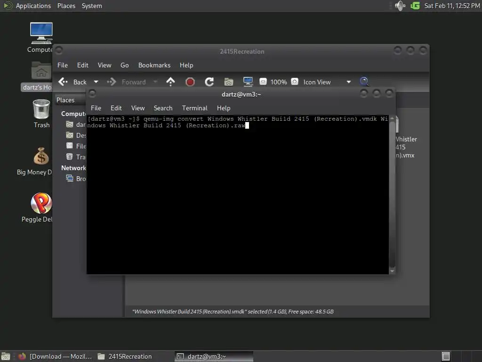
Task: Open Computer desktop icon
Action: coord(41,37)
